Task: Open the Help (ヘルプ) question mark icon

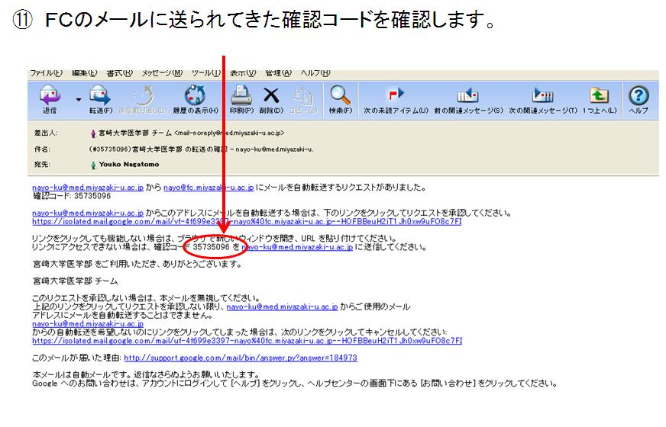Action: coord(638,96)
